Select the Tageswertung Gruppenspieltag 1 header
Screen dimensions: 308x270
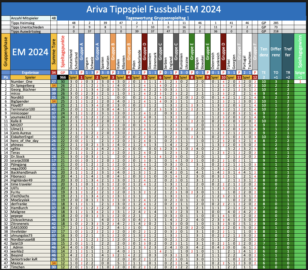pyautogui.click(x=153, y=18)
